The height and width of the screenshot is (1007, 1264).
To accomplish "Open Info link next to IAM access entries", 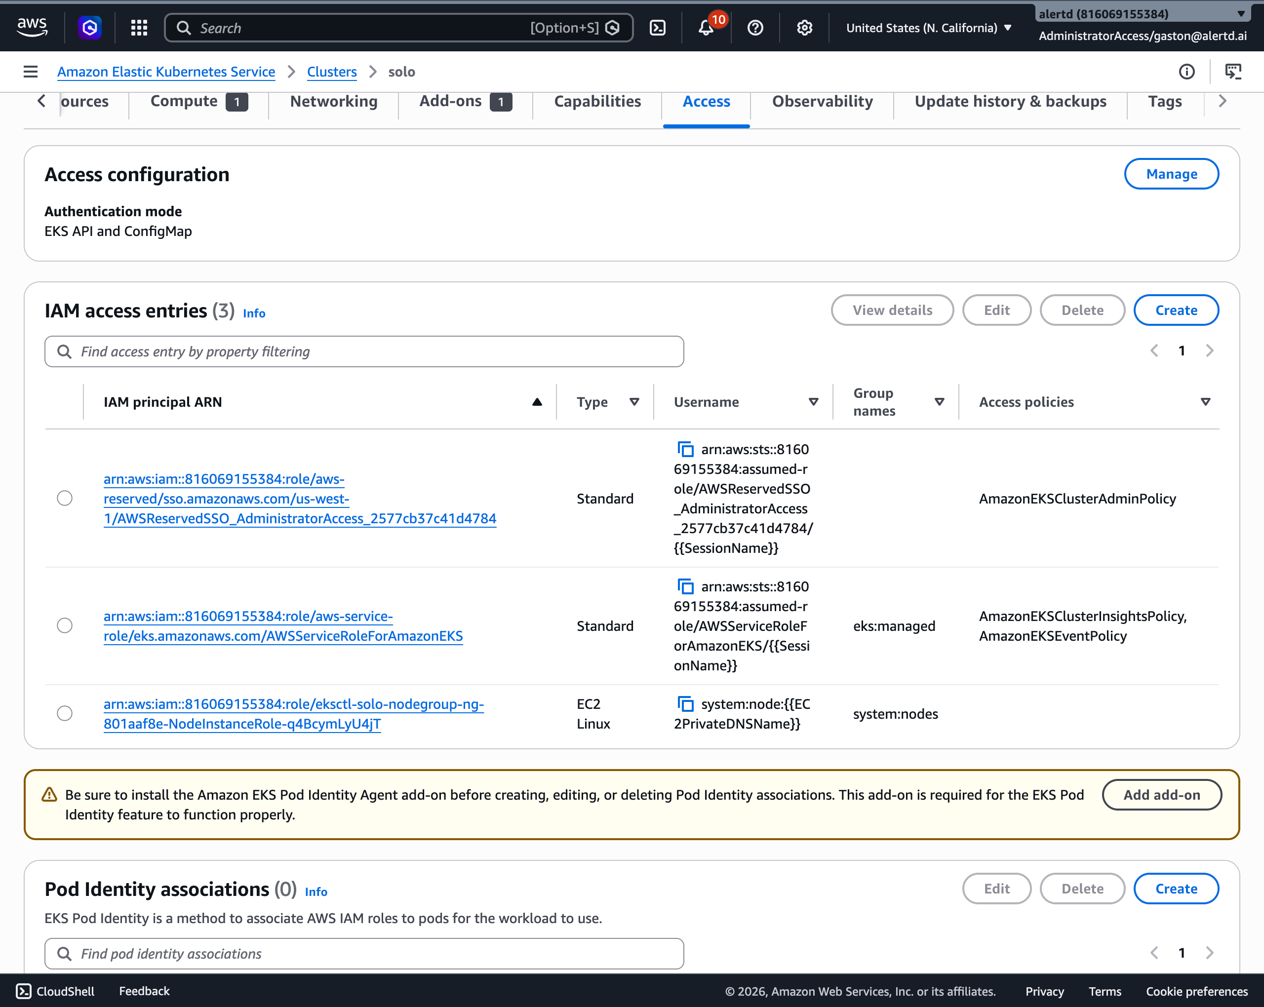I will tap(254, 313).
